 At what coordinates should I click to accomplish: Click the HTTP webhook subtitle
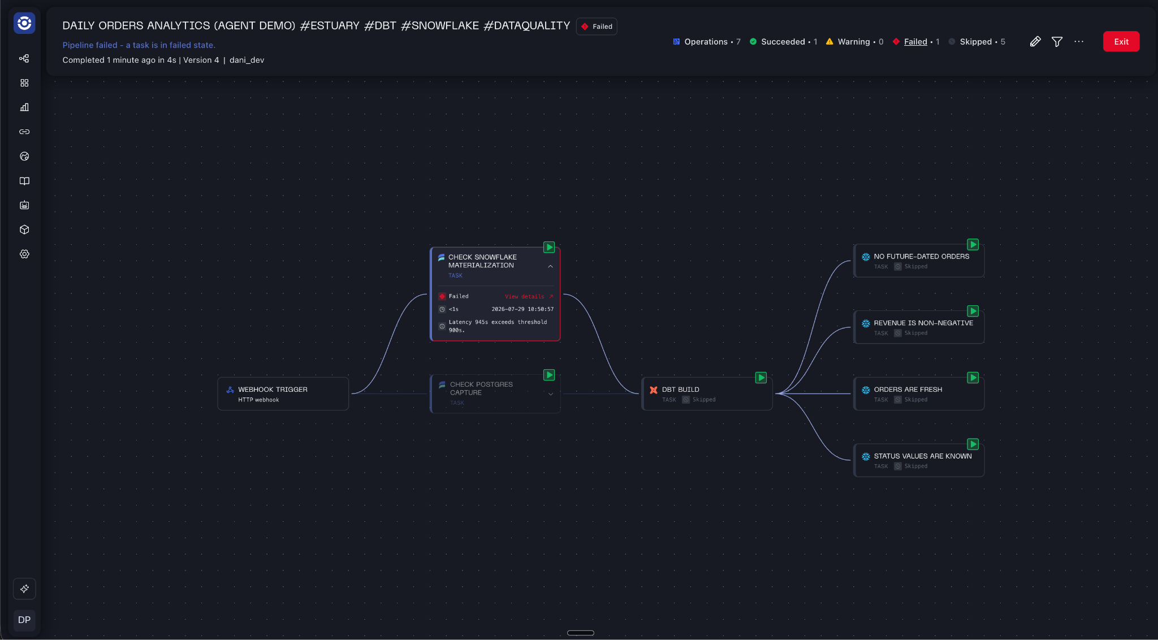click(x=258, y=400)
